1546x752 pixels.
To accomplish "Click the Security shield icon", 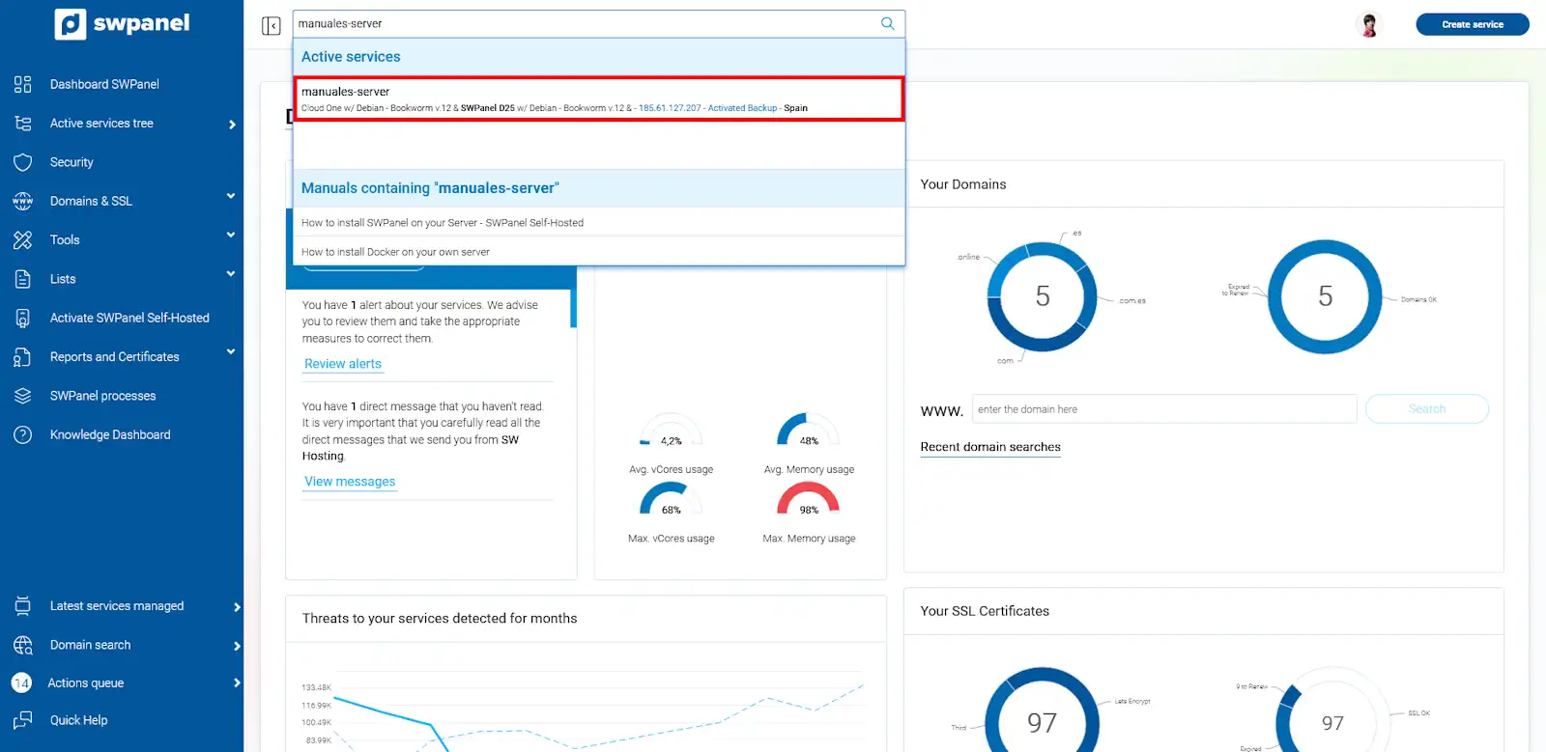I will [x=23, y=162].
